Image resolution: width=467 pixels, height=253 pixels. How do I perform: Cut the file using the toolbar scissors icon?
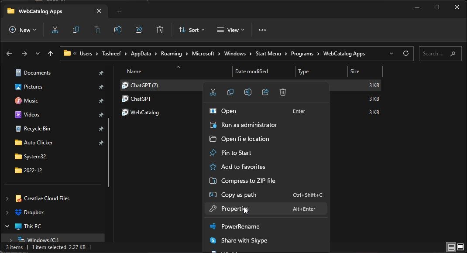tap(55, 30)
